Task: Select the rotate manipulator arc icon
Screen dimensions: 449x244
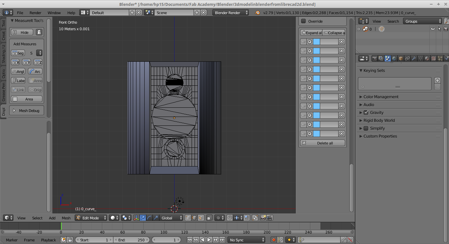Action: [150, 218]
